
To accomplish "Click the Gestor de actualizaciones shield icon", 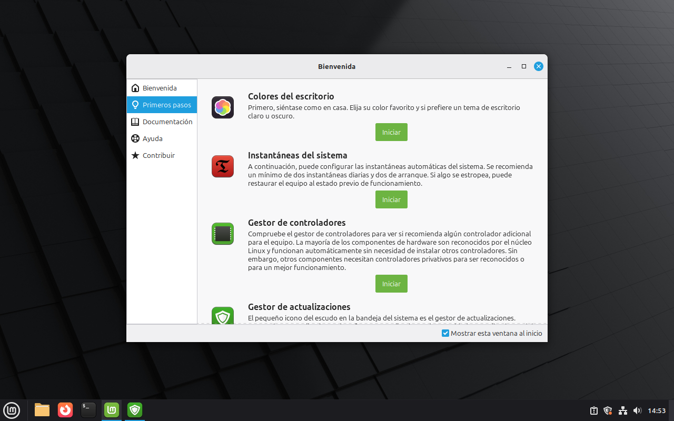I will [223, 316].
